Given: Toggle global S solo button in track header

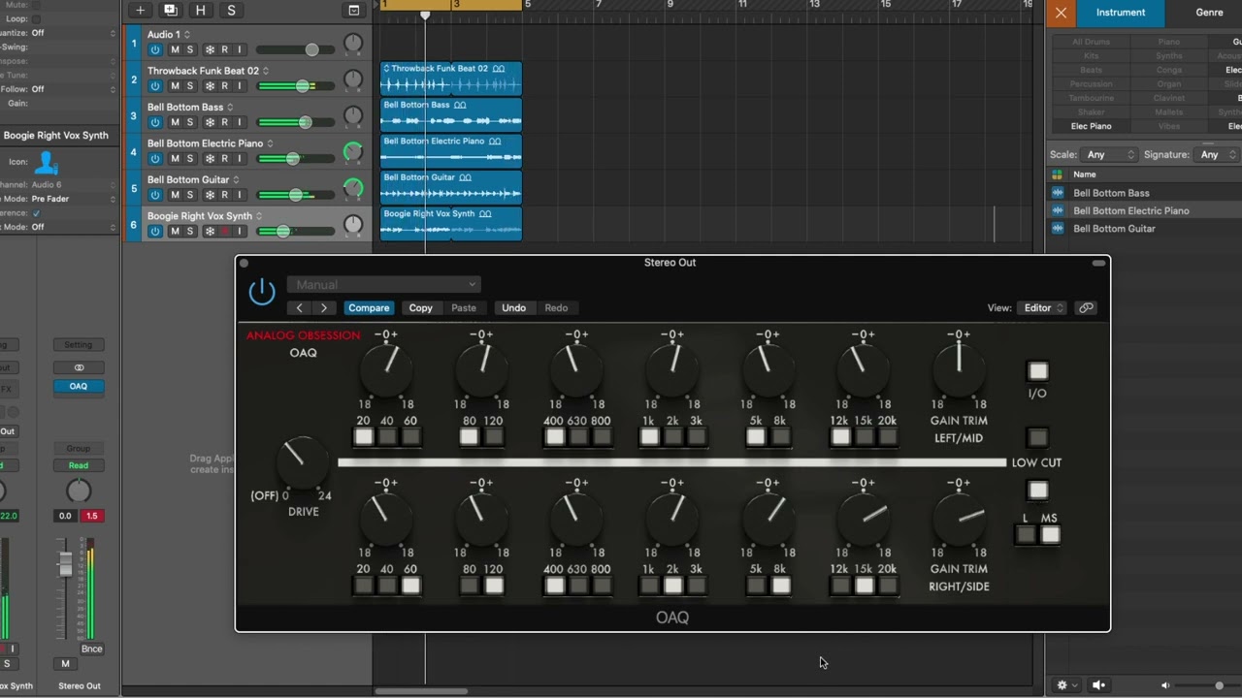Looking at the screenshot, I should 231,11.
